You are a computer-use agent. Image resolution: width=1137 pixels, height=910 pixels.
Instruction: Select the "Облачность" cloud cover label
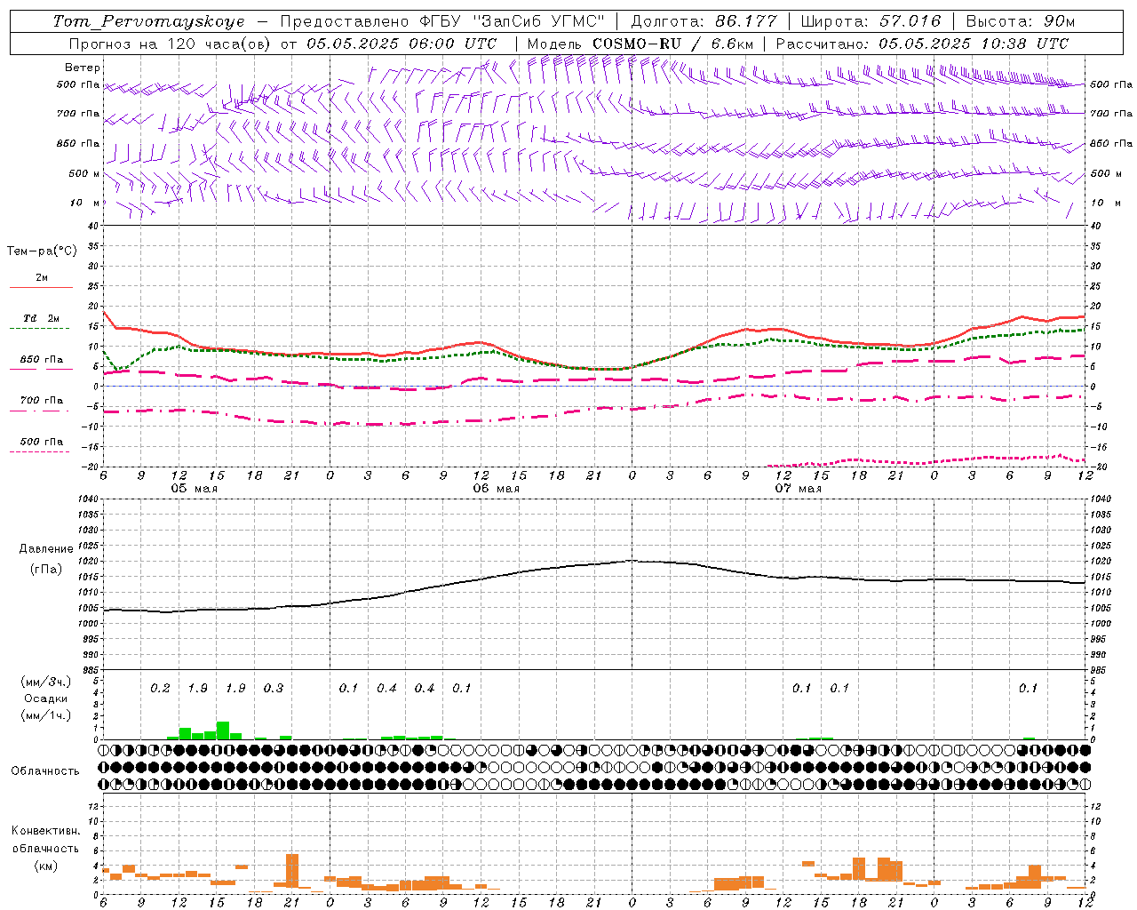(45, 771)
